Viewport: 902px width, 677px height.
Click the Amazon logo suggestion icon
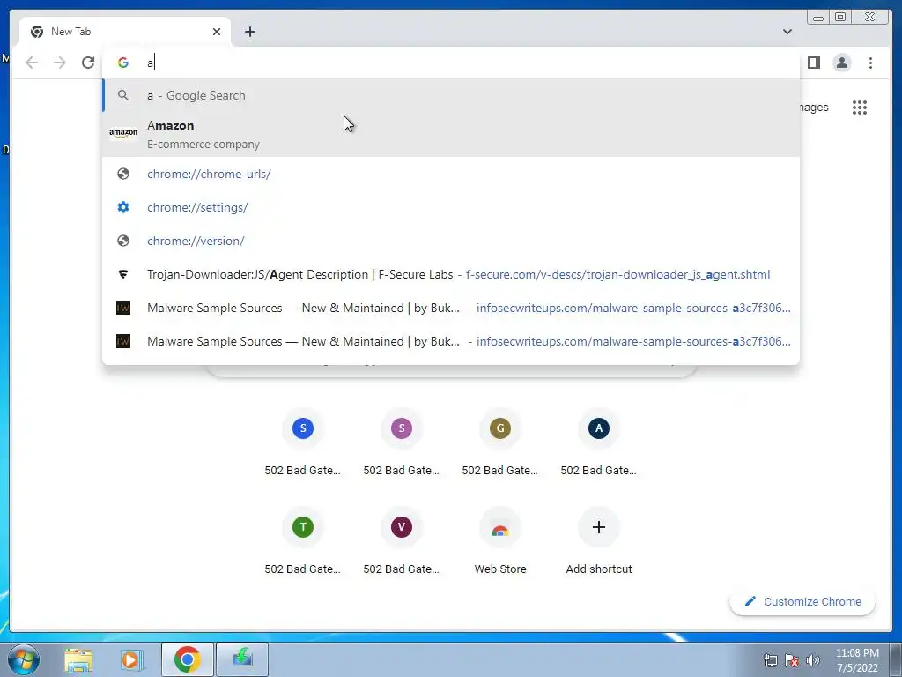tap(123, 134)
